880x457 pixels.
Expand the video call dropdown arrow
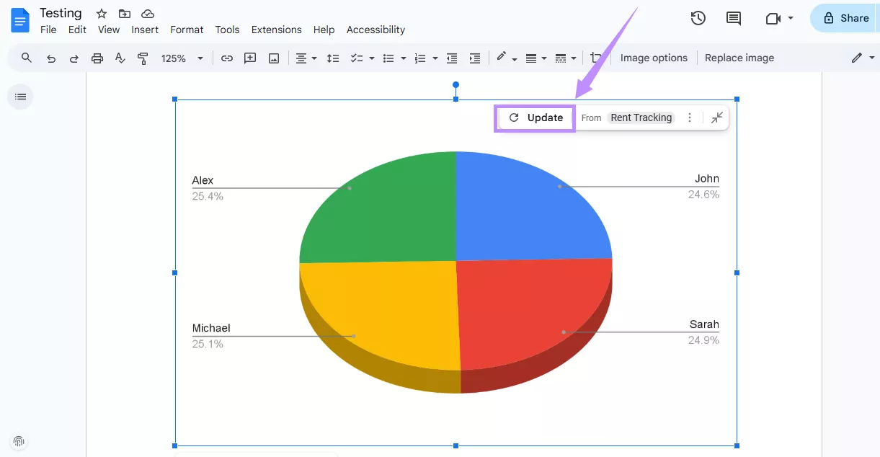point(791,18)
